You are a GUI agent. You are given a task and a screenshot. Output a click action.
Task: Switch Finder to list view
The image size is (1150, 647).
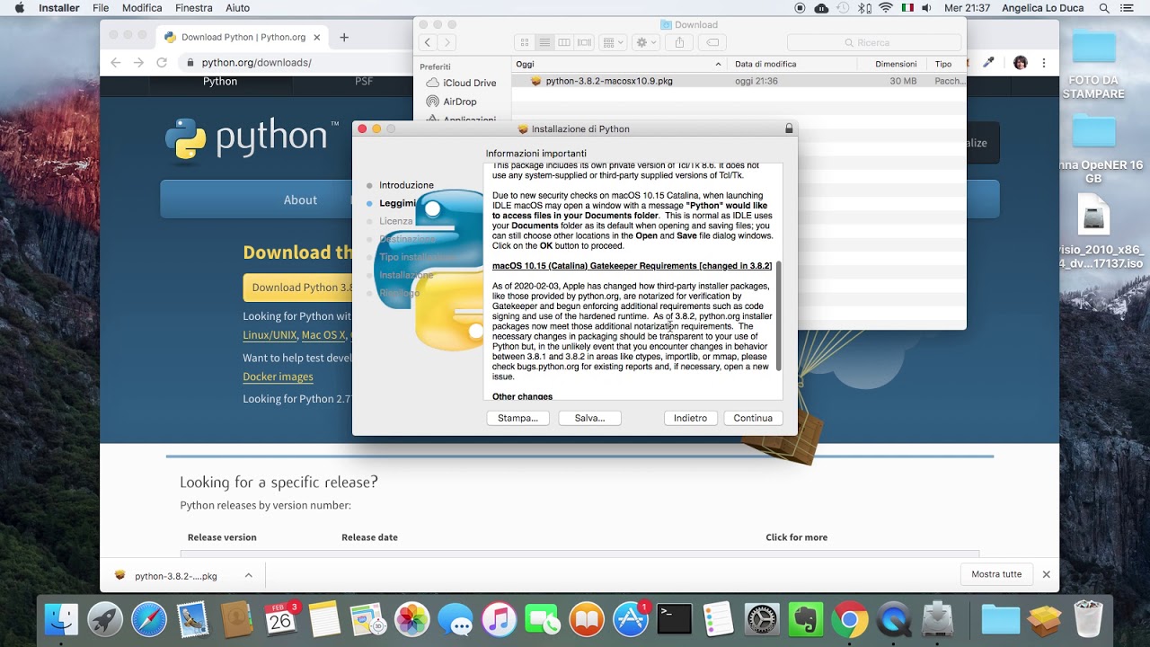544,42
